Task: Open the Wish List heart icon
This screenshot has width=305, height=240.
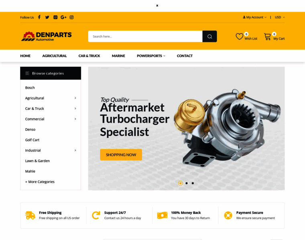Action: [x=240, y=36]
